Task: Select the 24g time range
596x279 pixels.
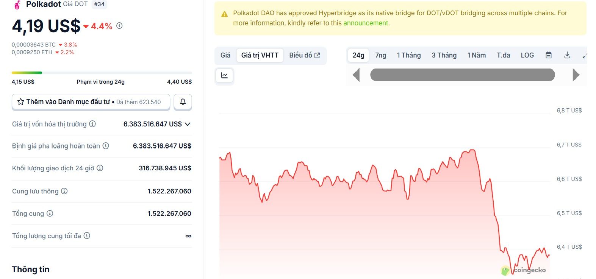Action: [x=358, y=55]
